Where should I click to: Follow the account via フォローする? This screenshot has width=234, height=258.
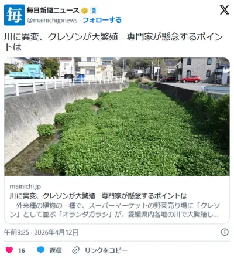tap(102, 20)
